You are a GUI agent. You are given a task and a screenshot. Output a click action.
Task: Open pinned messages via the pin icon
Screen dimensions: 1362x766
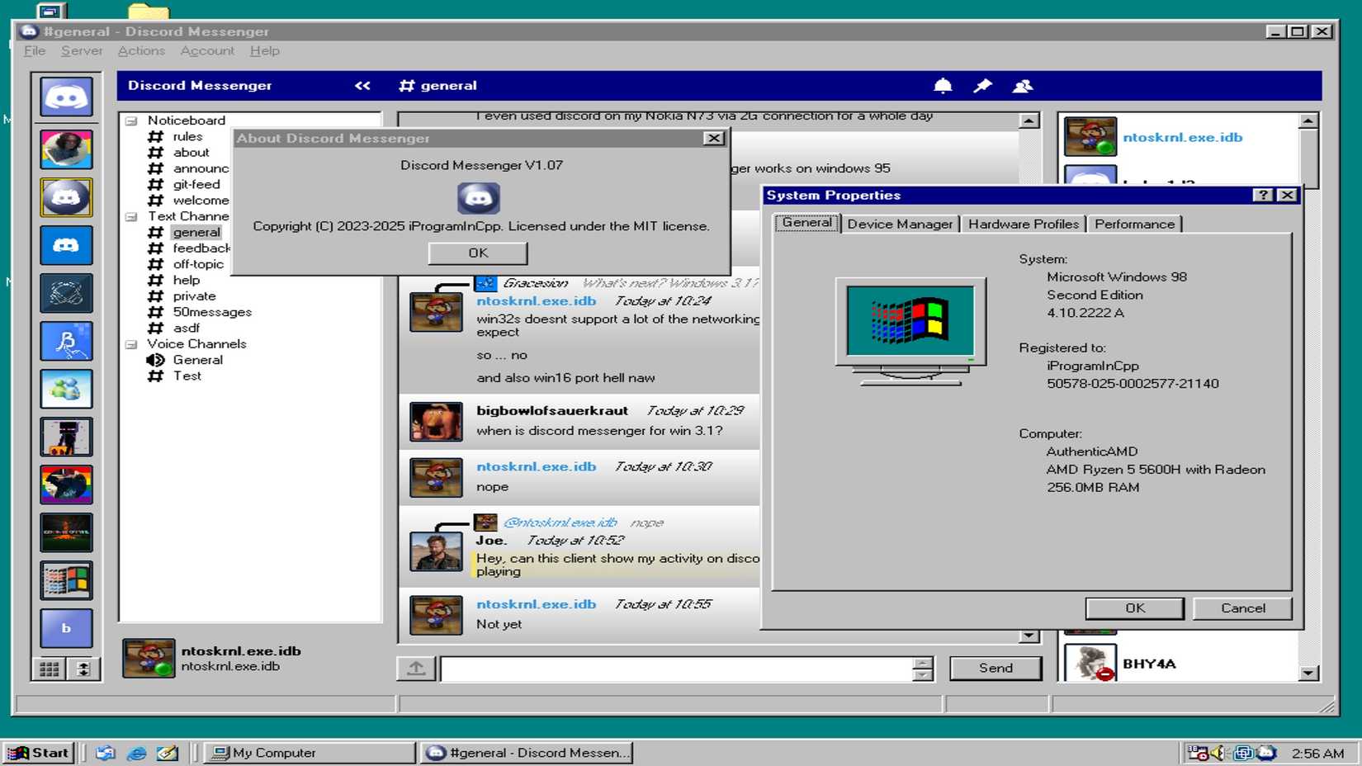(982, 85)
